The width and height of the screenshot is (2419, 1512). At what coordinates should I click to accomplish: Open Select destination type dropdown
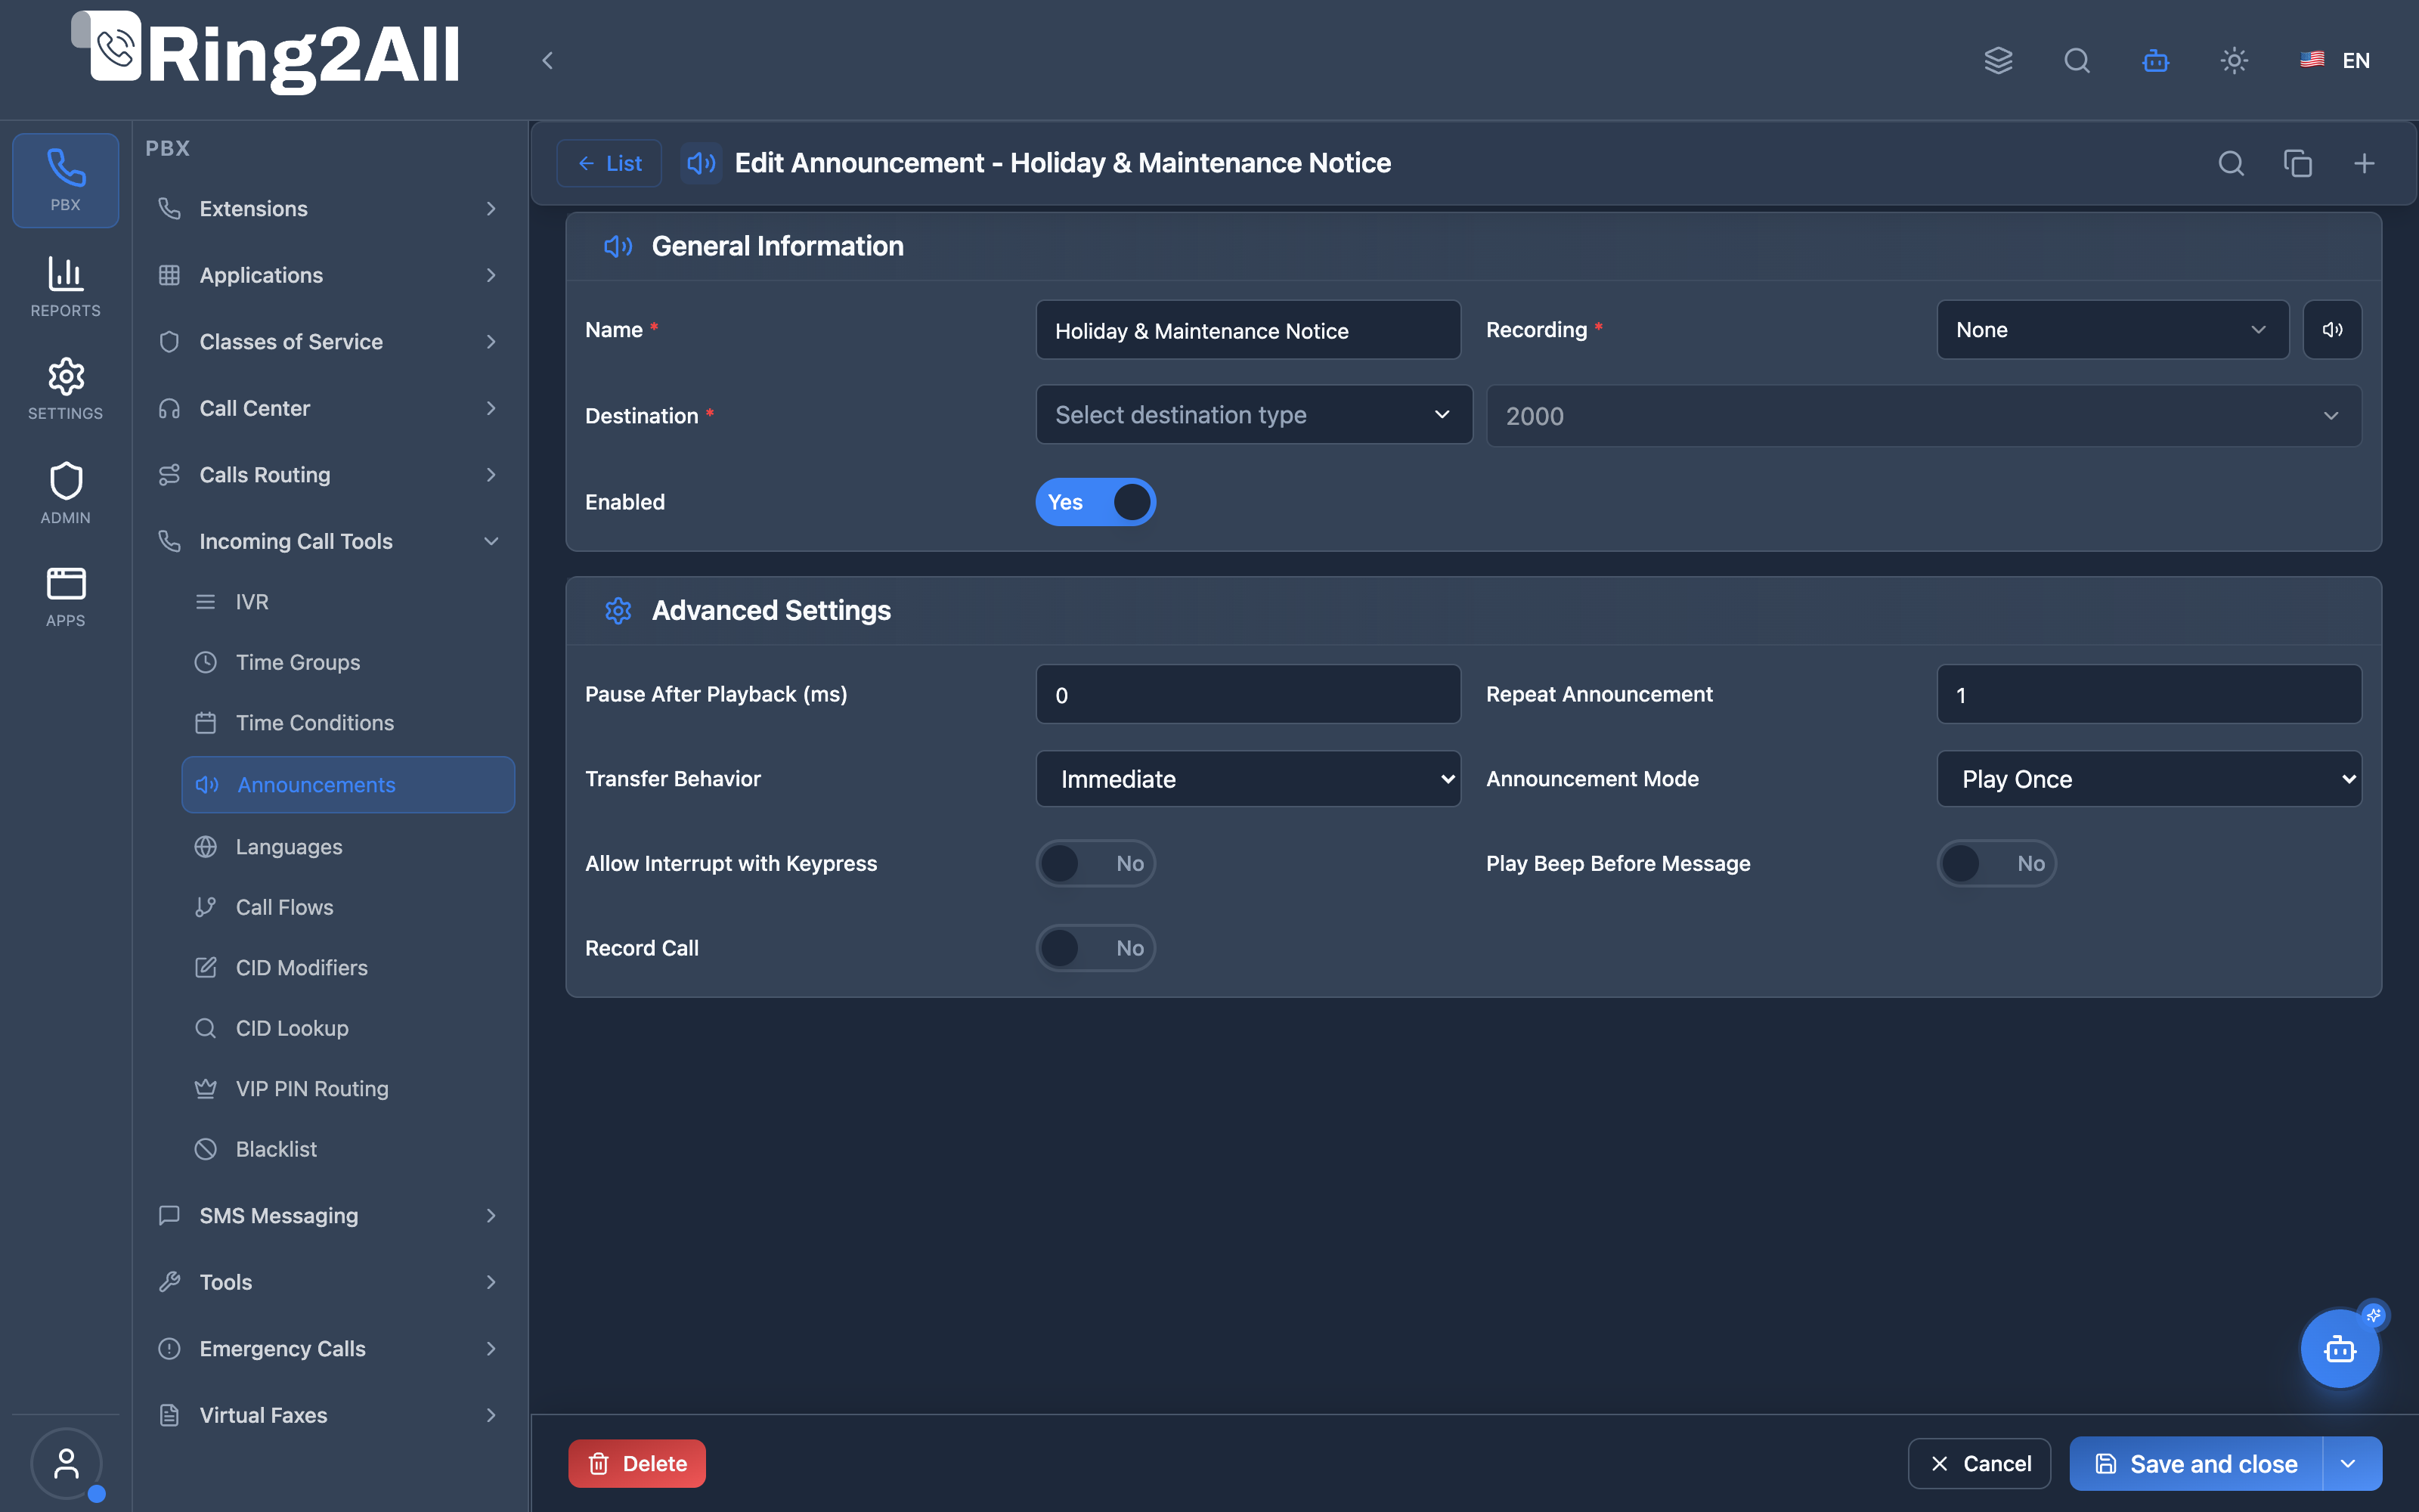click(1253, 415)
